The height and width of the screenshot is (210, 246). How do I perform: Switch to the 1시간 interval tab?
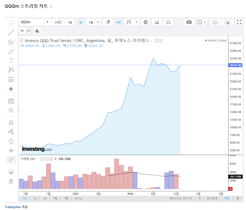[x=58, y=22]
